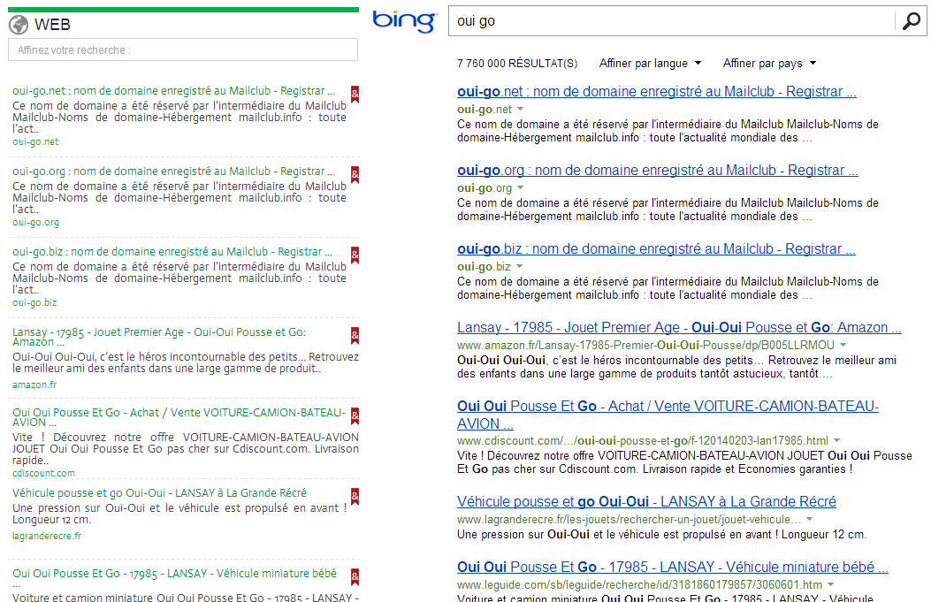This screenshot has height=602, width=931.
Task: Click the small amazon.fr URL in the WEB panel
Action: (34, 385)
